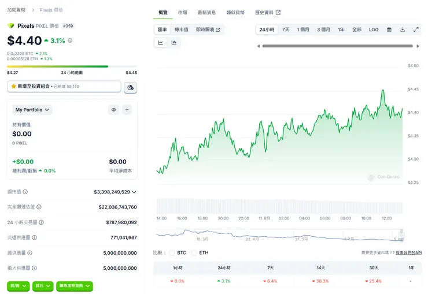The image size is (428, 294).
Task: Click left arrow of chart scrollbar
Action: coord(258,46)
